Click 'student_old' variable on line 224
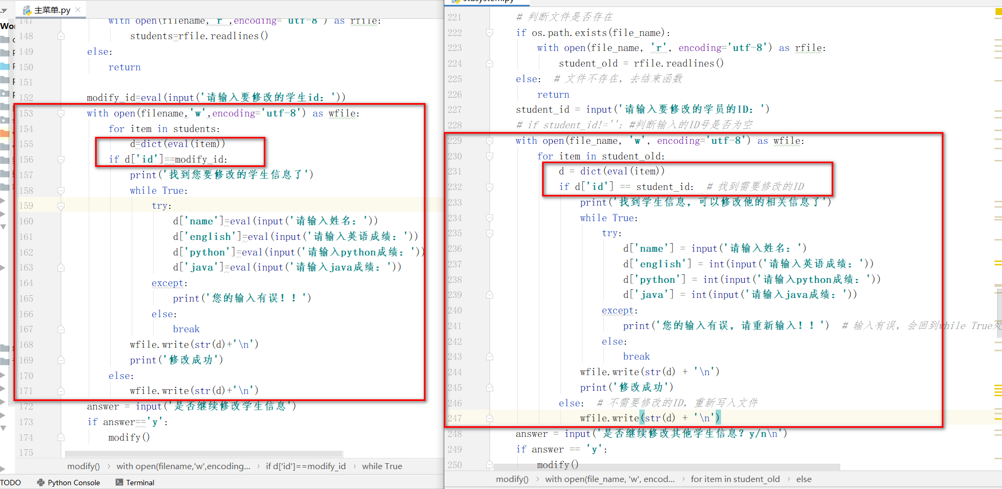The height and width of the screenshot is (489, 1002). click(588, 63)
